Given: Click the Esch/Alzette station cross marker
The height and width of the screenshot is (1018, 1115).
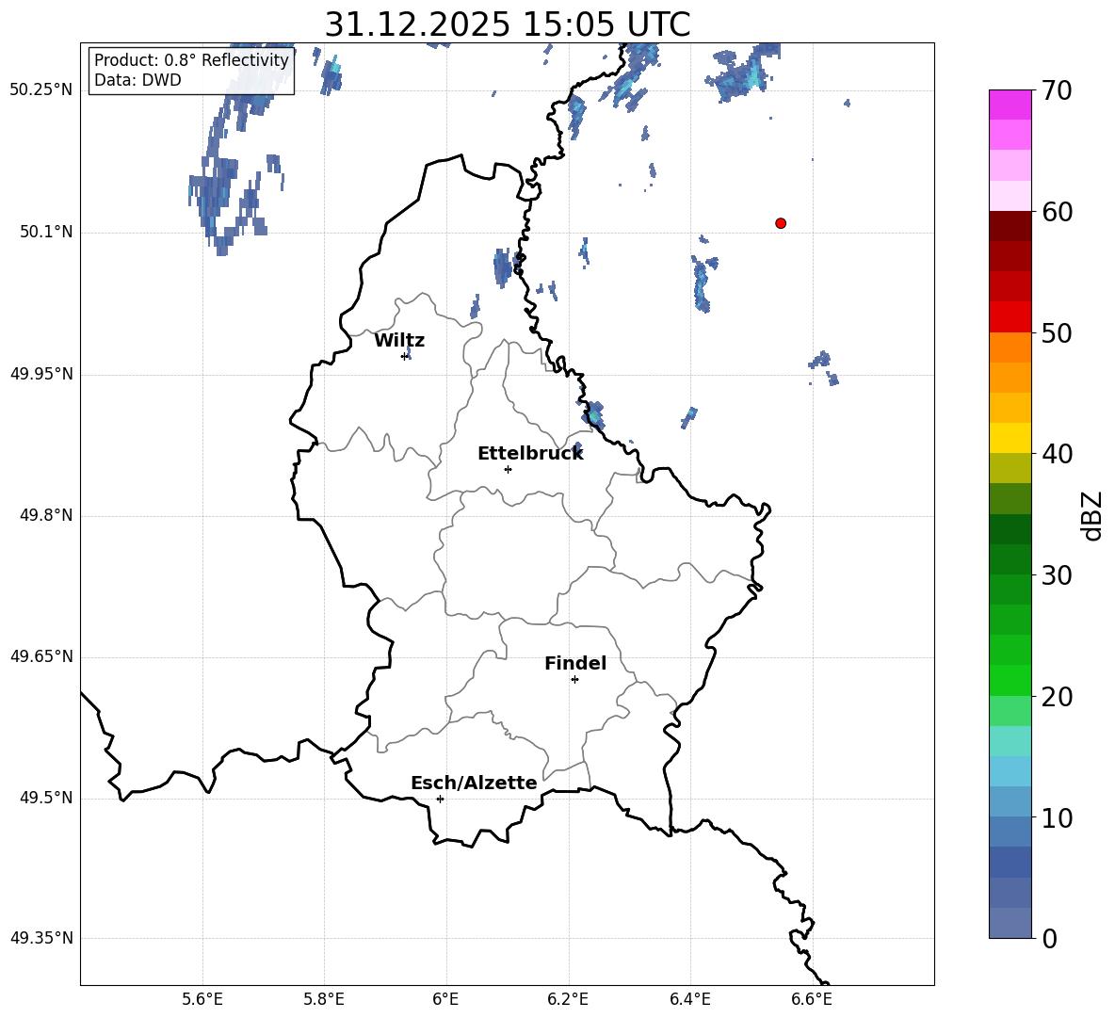Looking at the screenshot, I should click(x=440, y=799).
